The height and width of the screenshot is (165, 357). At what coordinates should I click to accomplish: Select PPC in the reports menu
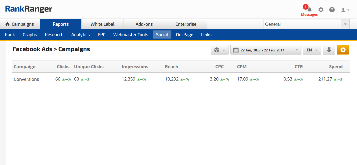tap(101, 35)
